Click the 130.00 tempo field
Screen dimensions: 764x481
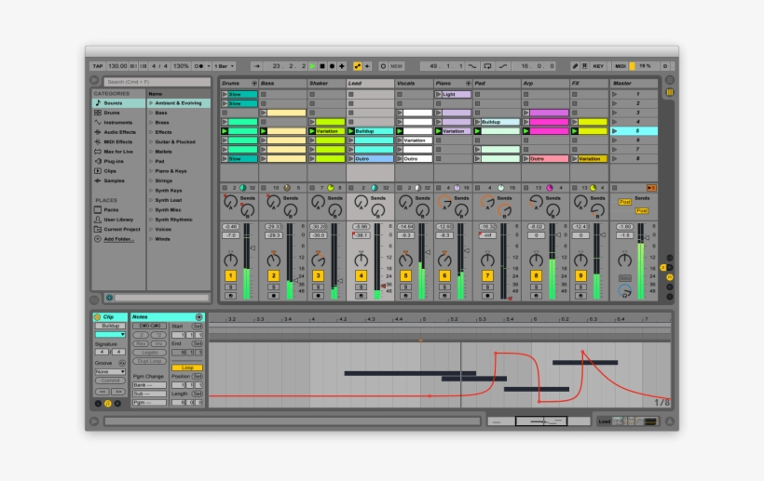pyautogui.click(x=118, y=66)
